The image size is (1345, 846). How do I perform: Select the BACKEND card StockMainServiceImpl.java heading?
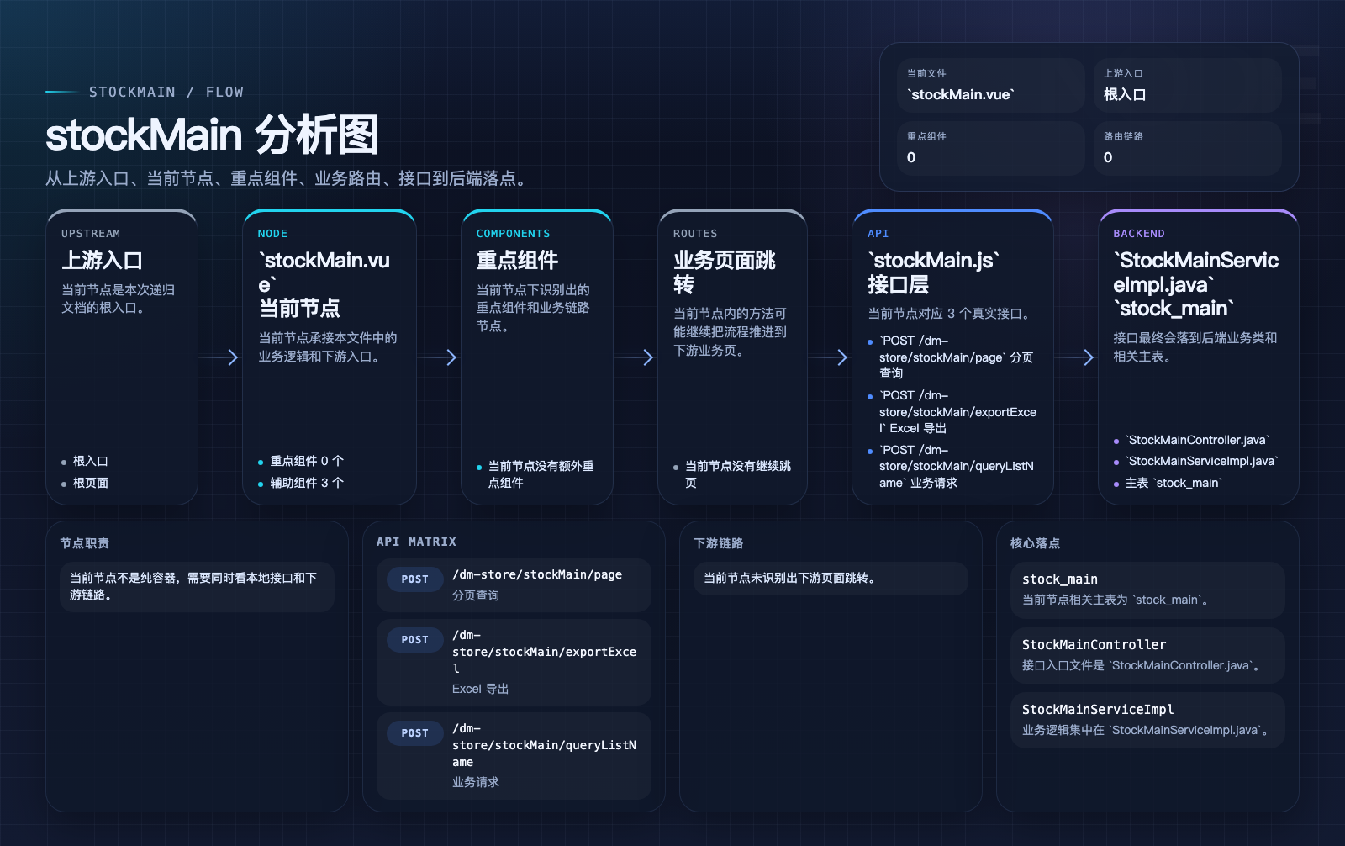1196,284
